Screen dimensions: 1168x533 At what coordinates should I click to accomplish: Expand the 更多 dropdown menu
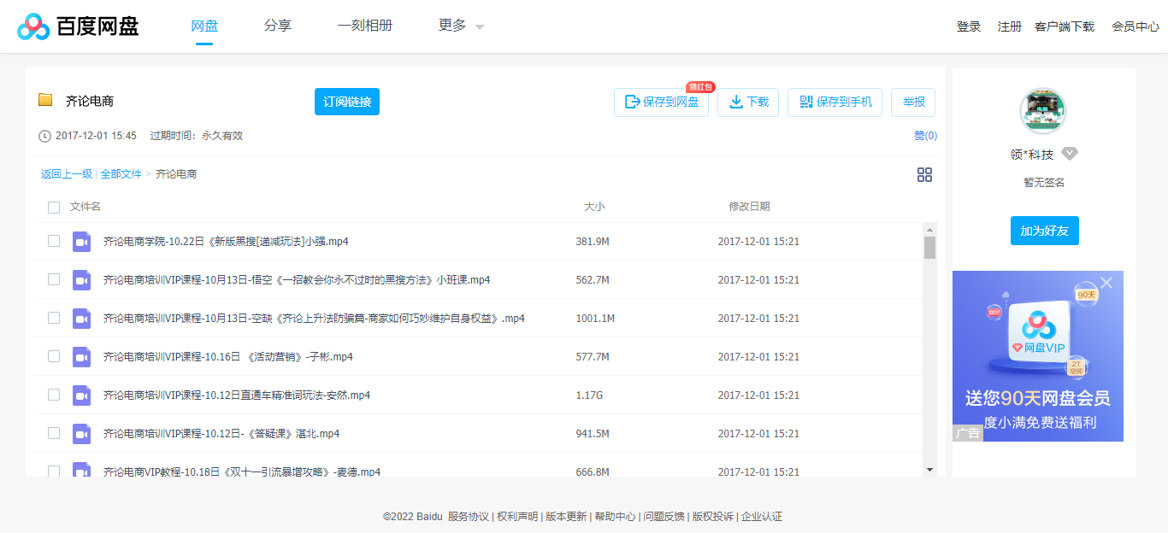click(x=457, y=26)
